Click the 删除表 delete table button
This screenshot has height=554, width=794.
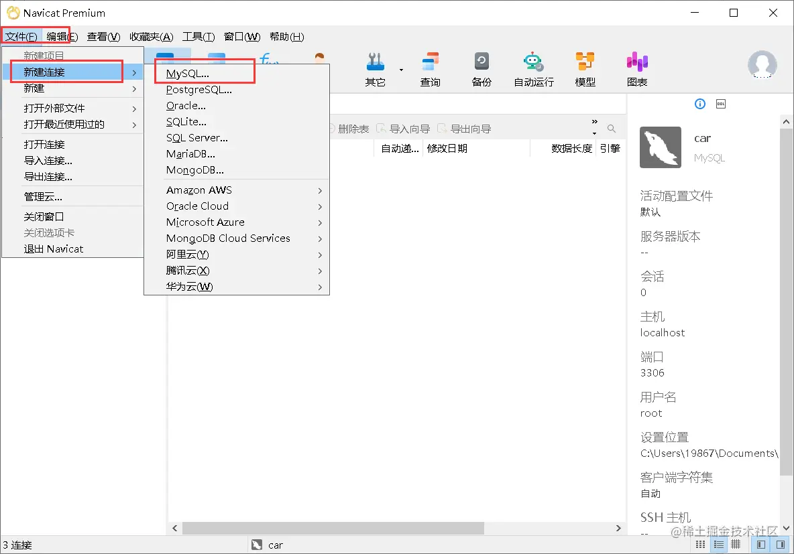(349, 129)
